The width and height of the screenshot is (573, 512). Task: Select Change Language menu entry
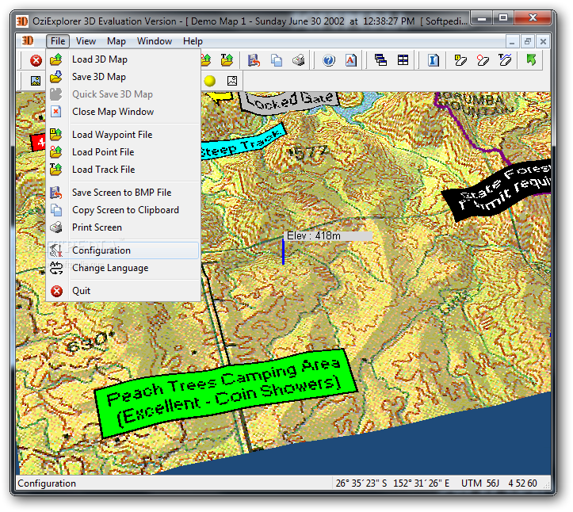click(x=124, y=268)
